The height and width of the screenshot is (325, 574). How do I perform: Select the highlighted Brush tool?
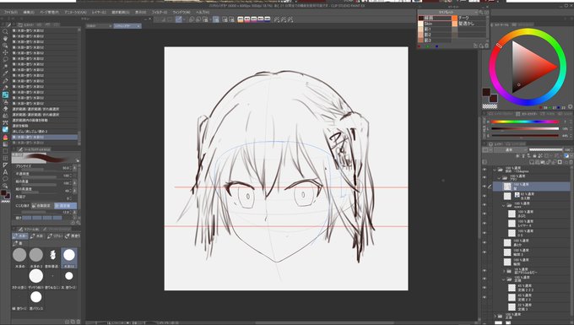5,95
